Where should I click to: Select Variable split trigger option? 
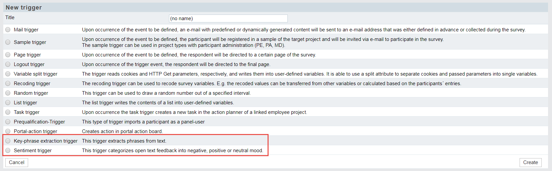click(8, 74)
